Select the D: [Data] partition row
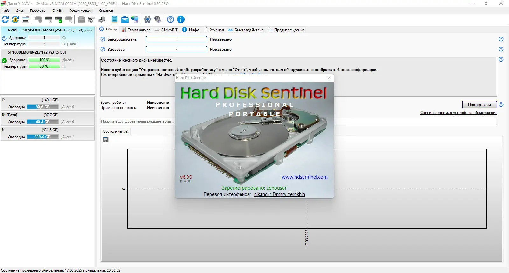The width and height of the screenshot is (509, 273). point(48,118)
